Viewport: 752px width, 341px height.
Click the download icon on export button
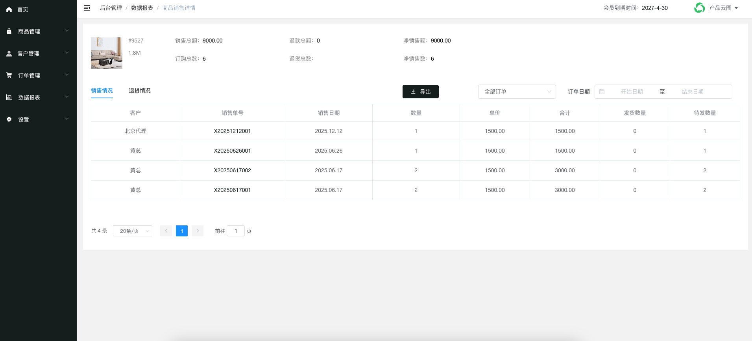tap(413, 92)
